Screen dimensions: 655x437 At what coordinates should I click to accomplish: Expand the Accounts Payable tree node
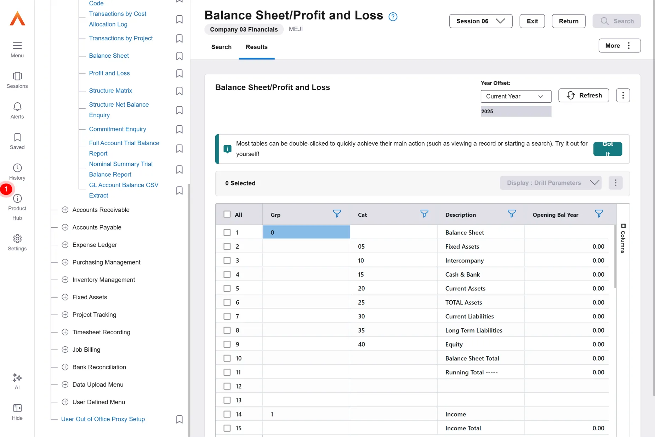click(x=65, y=227)
